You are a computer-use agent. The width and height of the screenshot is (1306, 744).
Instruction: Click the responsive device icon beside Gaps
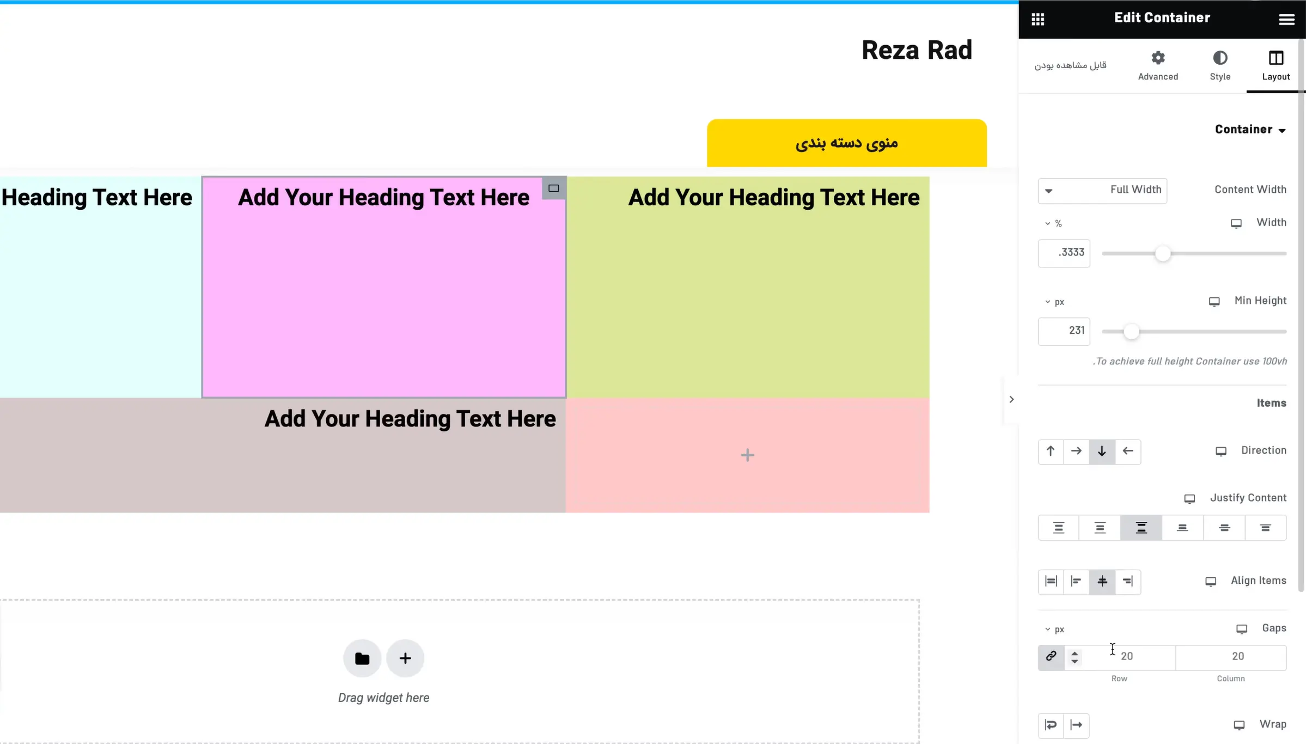tap(1242, 629)
